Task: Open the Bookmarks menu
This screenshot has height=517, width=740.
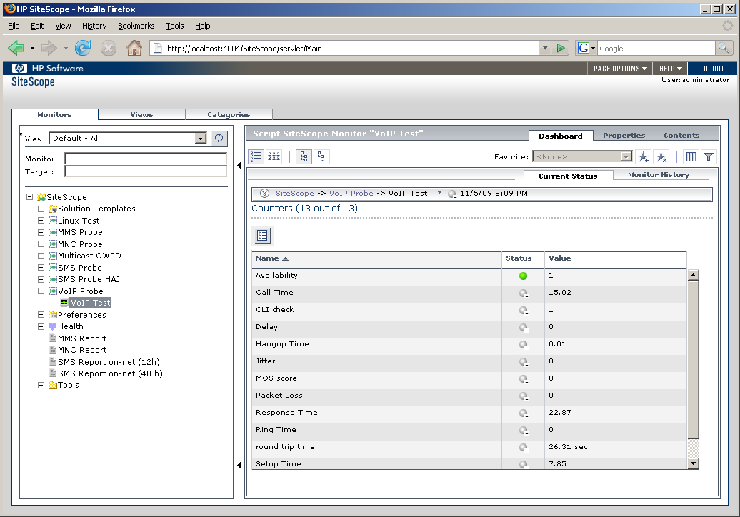Action: pos(136,26)
